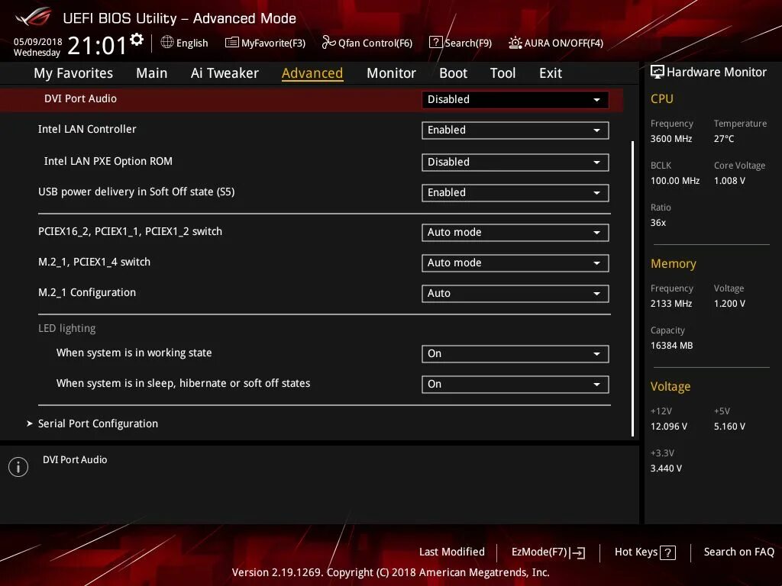Click the globe language icon
The height and width of the screenshot is (586, 782).
(x=167, y=43)
